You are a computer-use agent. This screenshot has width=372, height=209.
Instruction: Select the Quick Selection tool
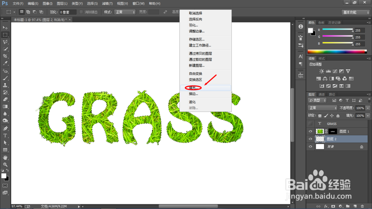pyautogui.click(x=5, y=49)
